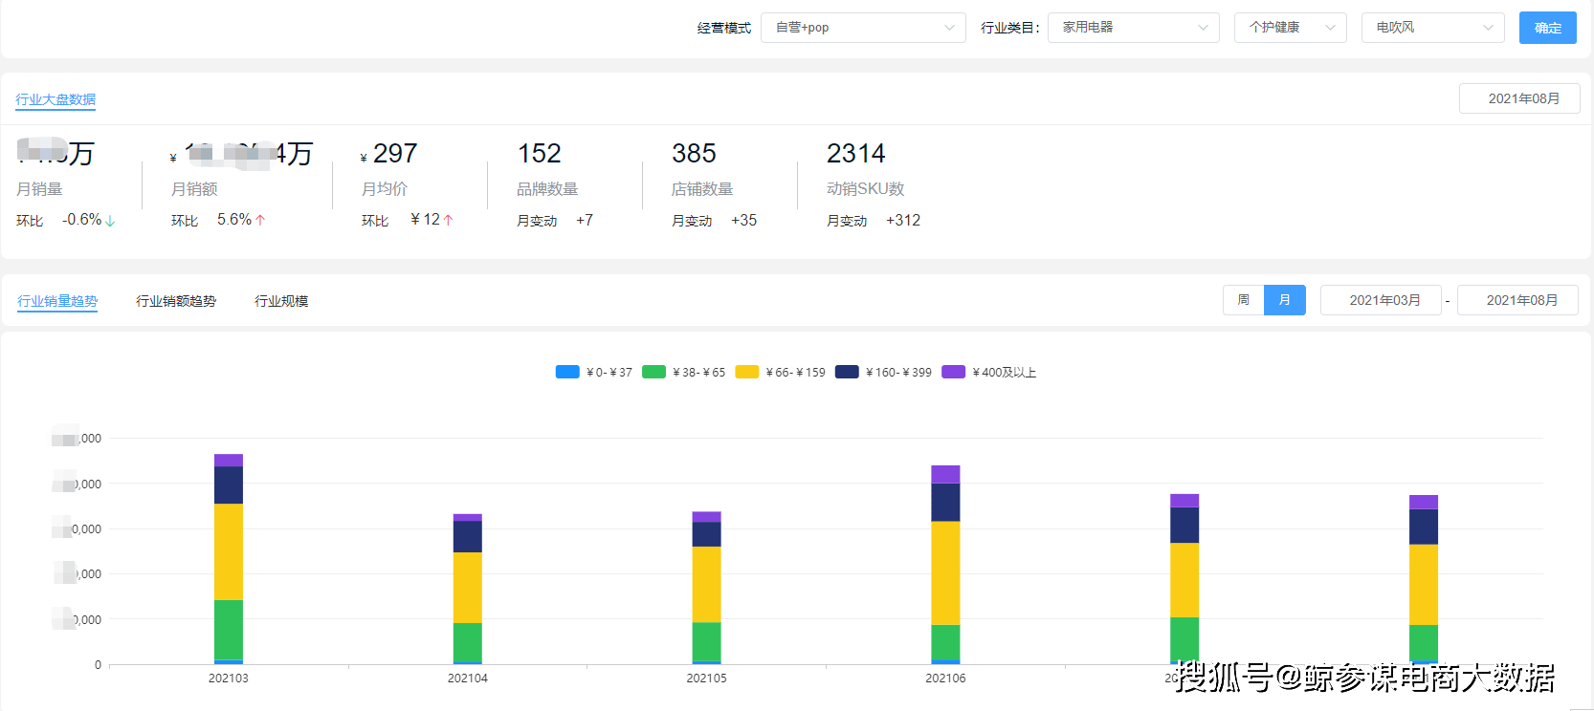Click the chevron arrow in 个护健康 dropdown
The width and height of the screenshot is (1594, 711).
pyautogui.click(x=1330, y=28)
